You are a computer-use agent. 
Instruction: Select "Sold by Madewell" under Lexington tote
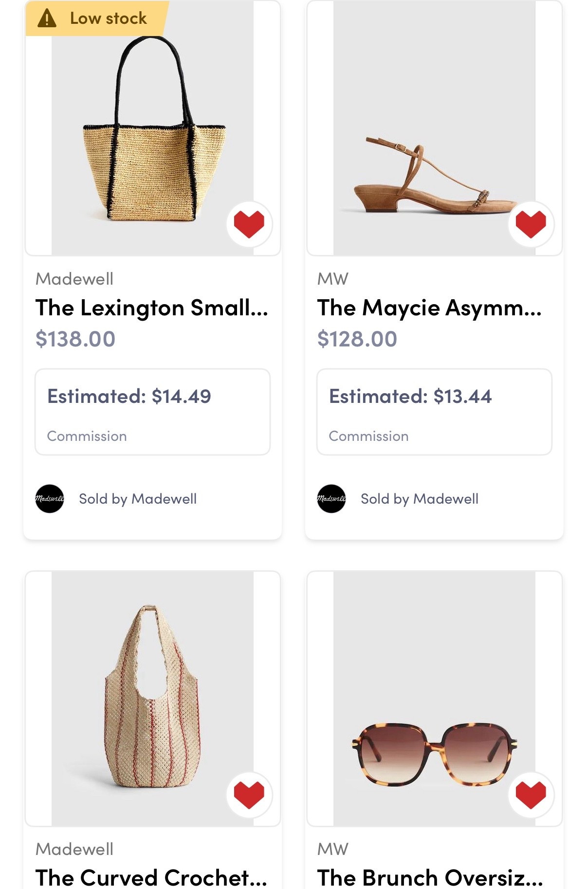(138, 499)
